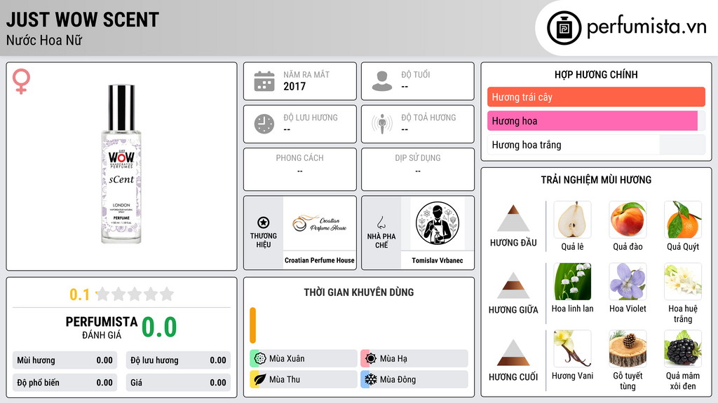Click the green 0.0 Perfumista score
This screenshot has height=403, width=718.
click(159, 327)
